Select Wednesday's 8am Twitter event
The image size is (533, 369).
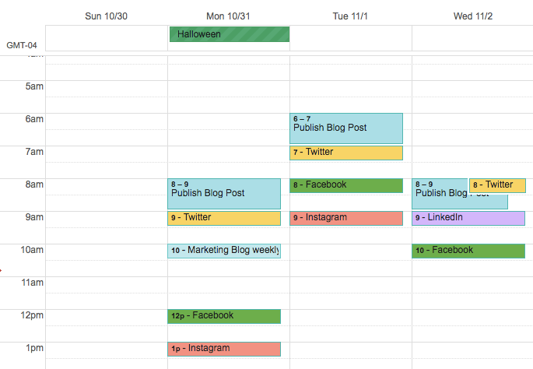498,185
